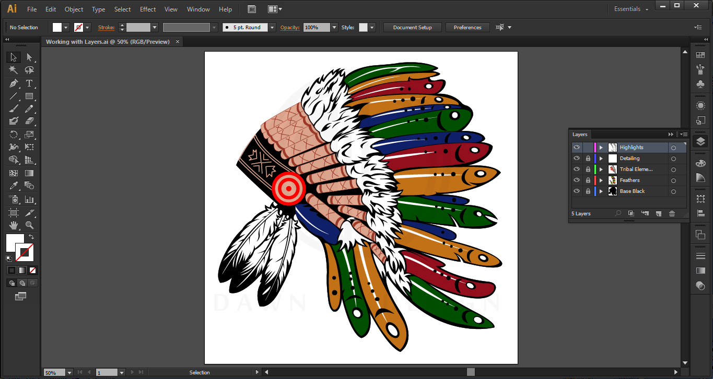Image resolution: width=713 pixels, height=379 pixels.
Task: Expand the Detailing layer contents
Action: point(601,158)
